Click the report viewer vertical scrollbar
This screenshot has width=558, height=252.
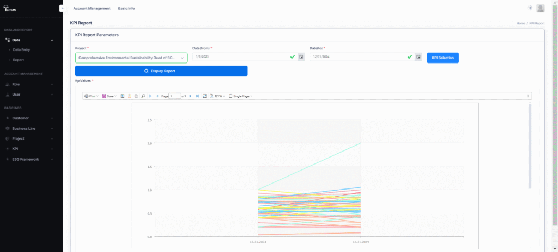click(530, 147)
